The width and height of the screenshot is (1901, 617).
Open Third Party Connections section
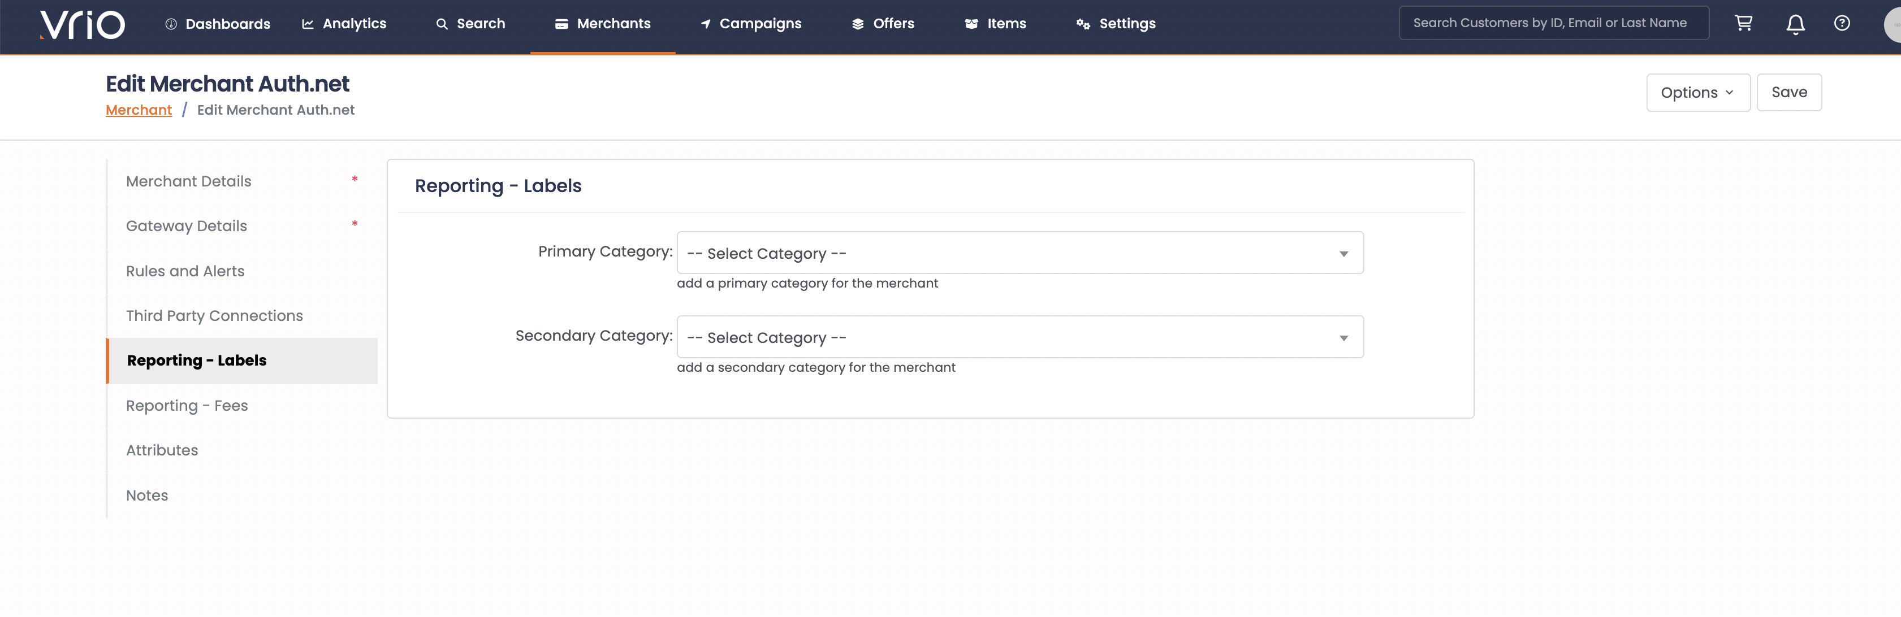pyautogui.click(x=242, y=316)
